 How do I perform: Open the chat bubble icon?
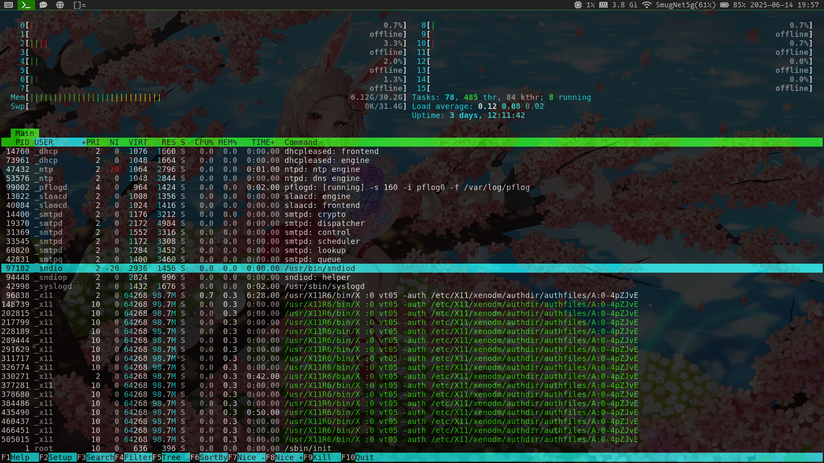pos(43,5)
